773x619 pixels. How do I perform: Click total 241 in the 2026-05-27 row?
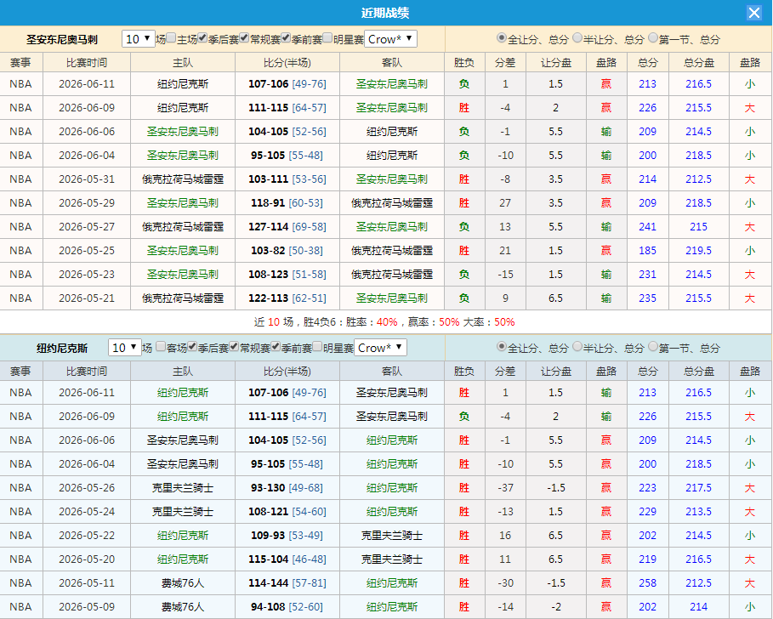647,227
